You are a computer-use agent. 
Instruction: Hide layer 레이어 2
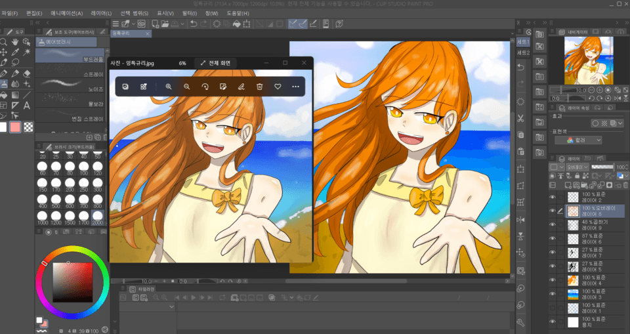(553, 197)
